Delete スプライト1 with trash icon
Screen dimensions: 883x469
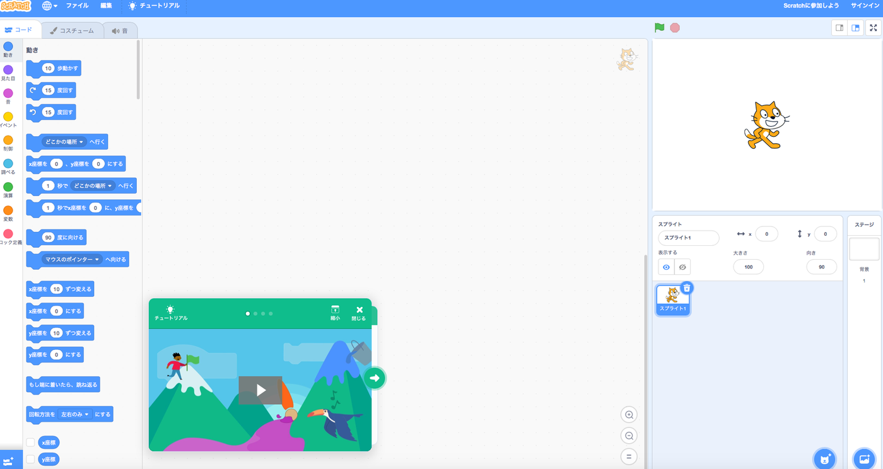687,288
